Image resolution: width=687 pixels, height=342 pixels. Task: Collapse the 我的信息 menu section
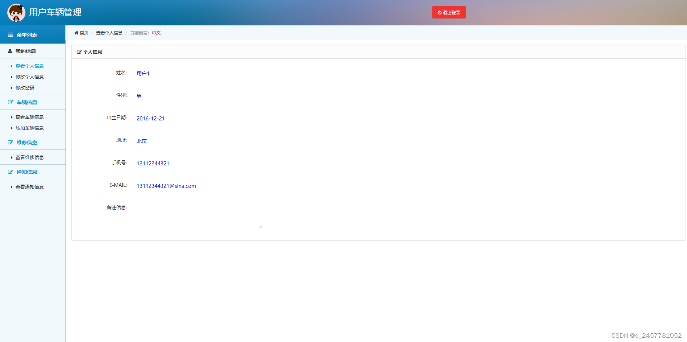coord(33,51)
